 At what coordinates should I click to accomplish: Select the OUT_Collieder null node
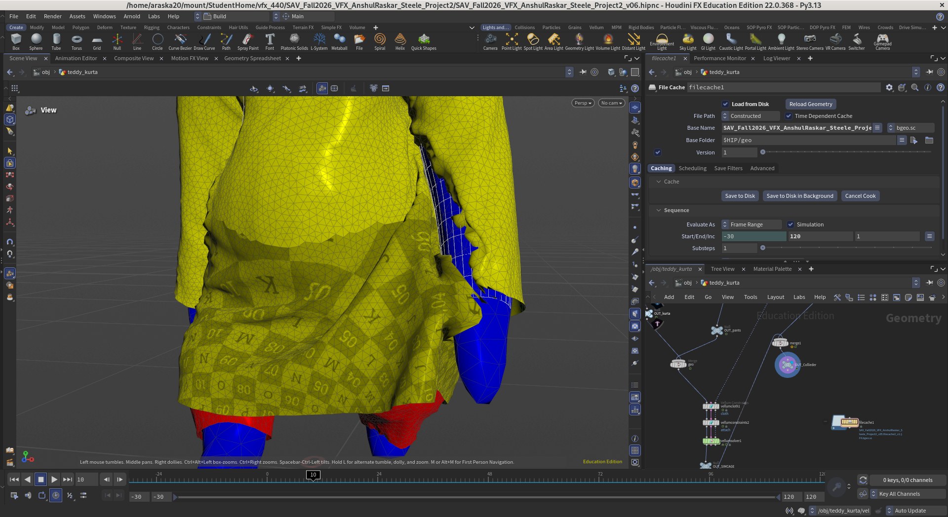coord(788,365)
